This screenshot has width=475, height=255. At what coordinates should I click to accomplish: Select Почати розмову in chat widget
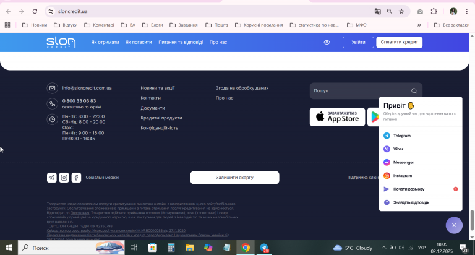pyautogui.click(x=421, y=189)
